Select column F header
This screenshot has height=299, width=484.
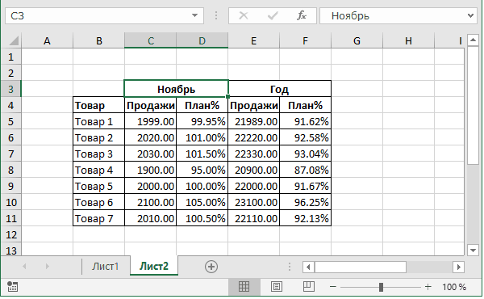point(305,40)
